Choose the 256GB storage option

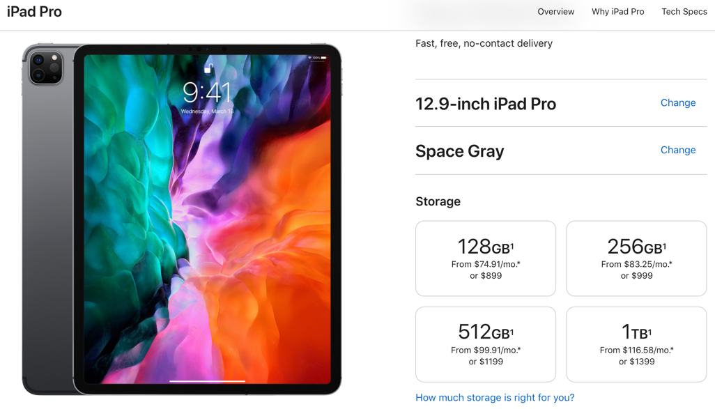coord(636,258)
